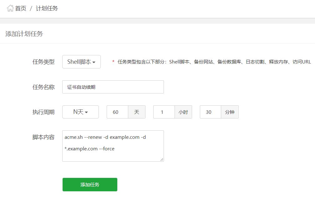Screen dimensions: 315x201
Task: Click the home icon in the breadcrumb
Action: click(x=10, y=8)
